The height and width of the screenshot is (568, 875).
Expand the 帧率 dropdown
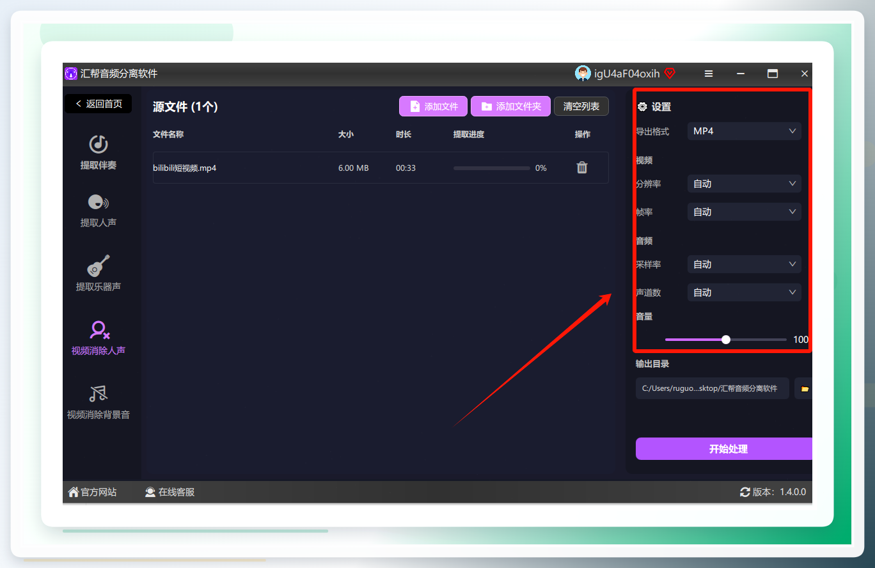[x=745, y=212]
